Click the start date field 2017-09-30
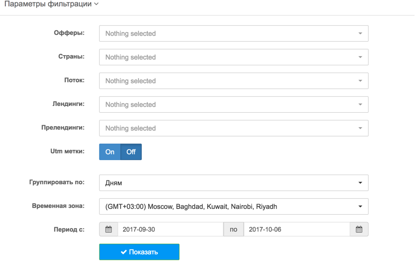 tap(171, 229)
